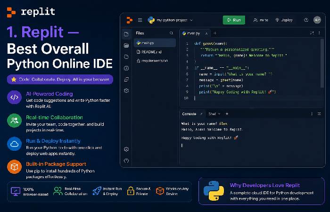Select main.py in the Files list
The height and width of the screenshot is (212, 330).
155,43
